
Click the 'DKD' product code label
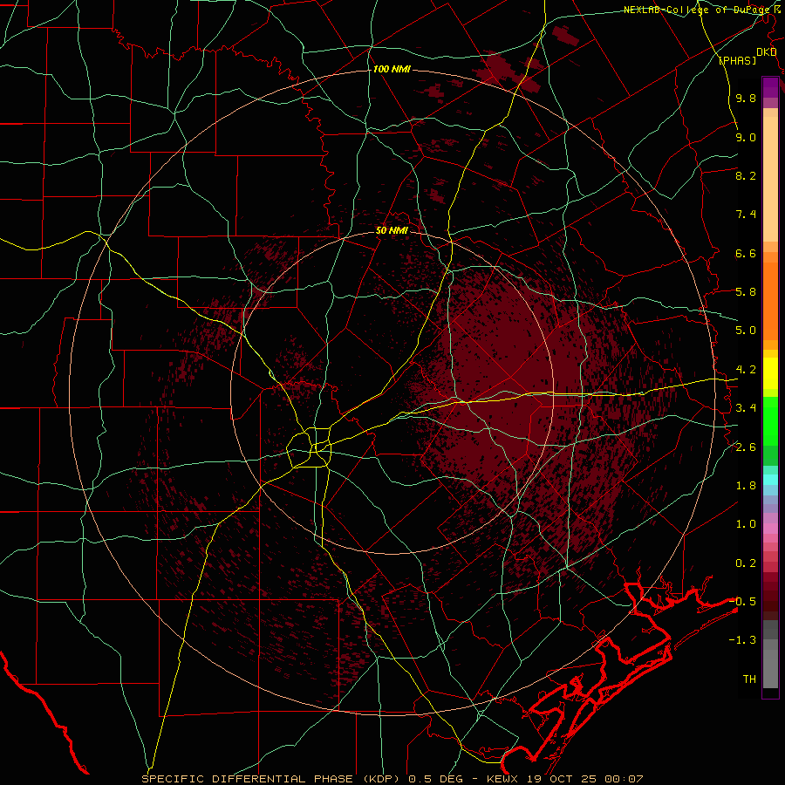point(767,52)
